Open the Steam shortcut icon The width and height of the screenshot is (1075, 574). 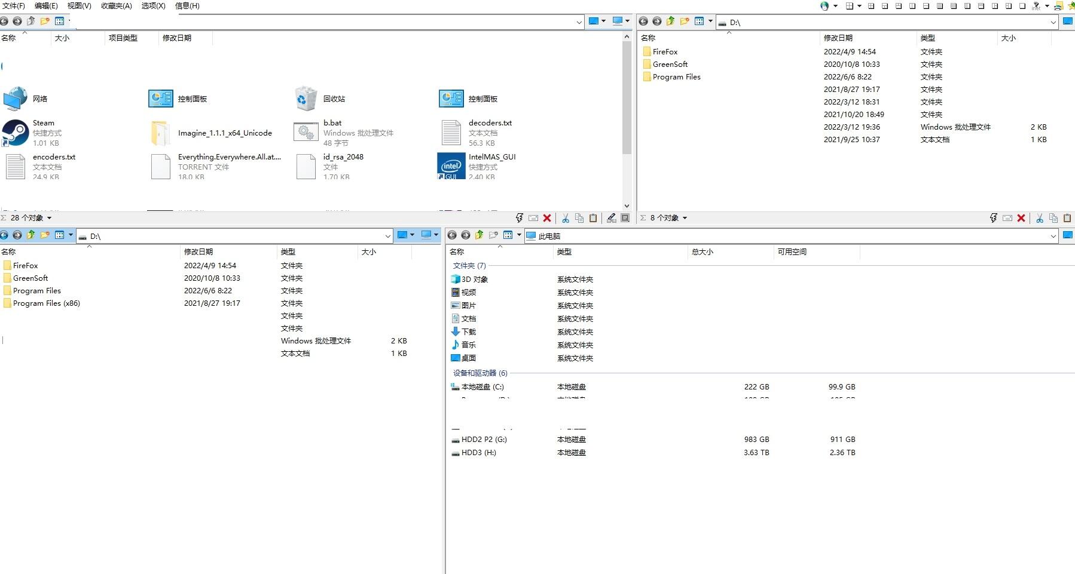[16, 133]
